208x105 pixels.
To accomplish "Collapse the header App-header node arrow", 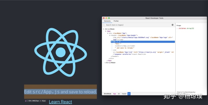I will (110, 35).
